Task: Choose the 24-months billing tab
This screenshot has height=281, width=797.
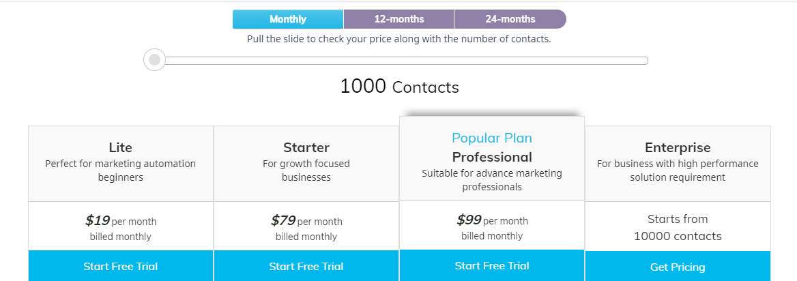Action: [x=510, y=19]
